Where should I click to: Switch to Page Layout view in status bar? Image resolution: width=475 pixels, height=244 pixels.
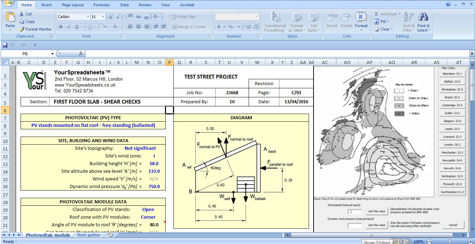click(x=401, y=242)
